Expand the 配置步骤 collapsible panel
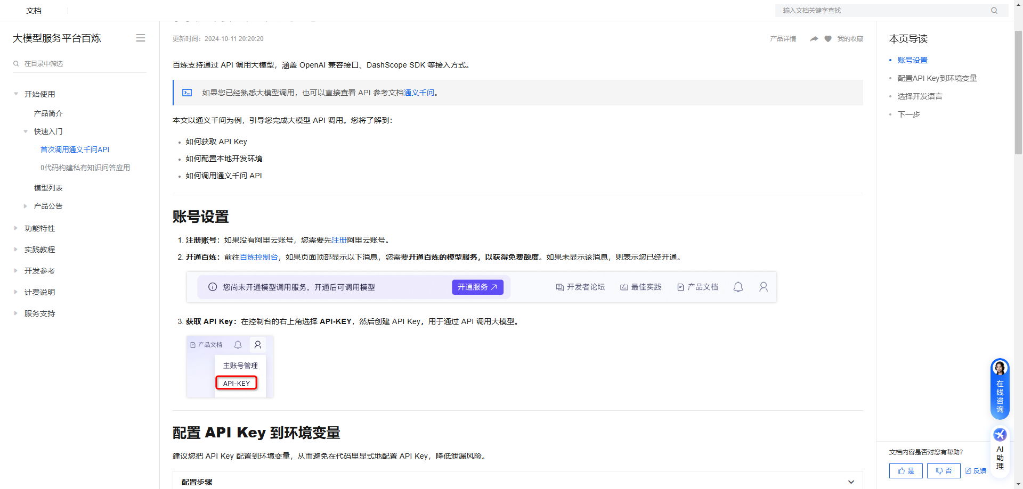The image size is (1023, 489). [851, 482]
